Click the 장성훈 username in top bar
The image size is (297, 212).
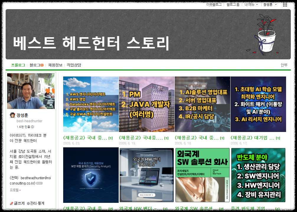[268, 4]
